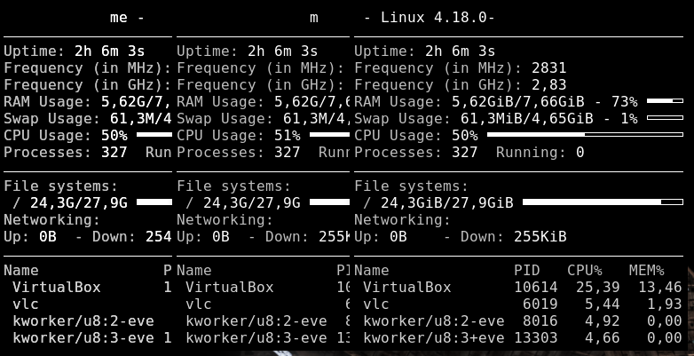The height and width of the screenshot is (356, 694).
Task: Click the swap percentage 1%
Action: 629,119
